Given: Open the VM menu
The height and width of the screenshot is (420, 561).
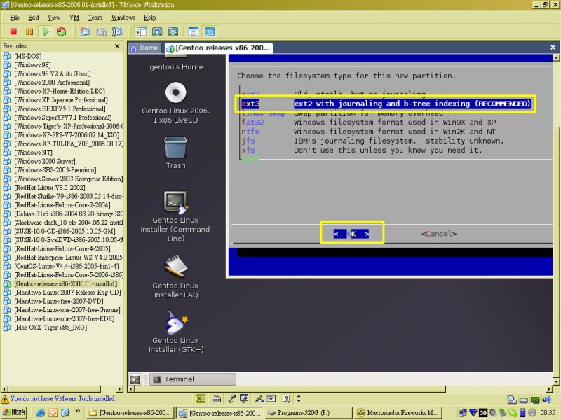Looking at the screenshot, I should click(74, 17).
